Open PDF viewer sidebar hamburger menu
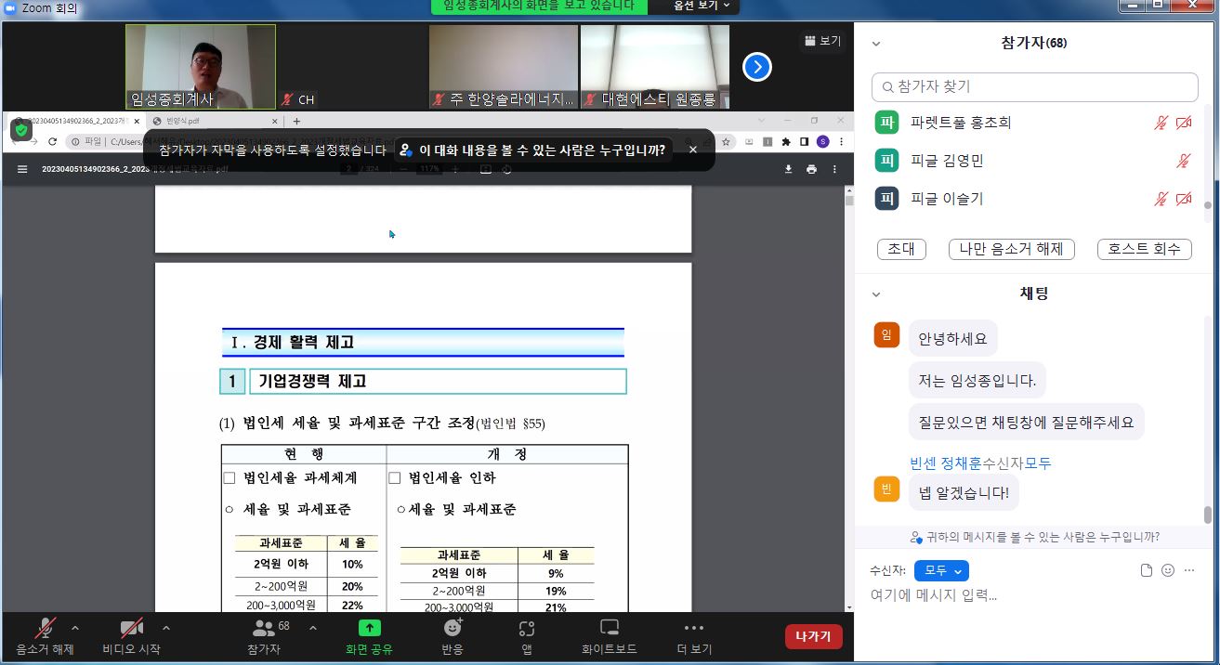Viewport: 1220px width, 665px height. click(x=22, y=169)
